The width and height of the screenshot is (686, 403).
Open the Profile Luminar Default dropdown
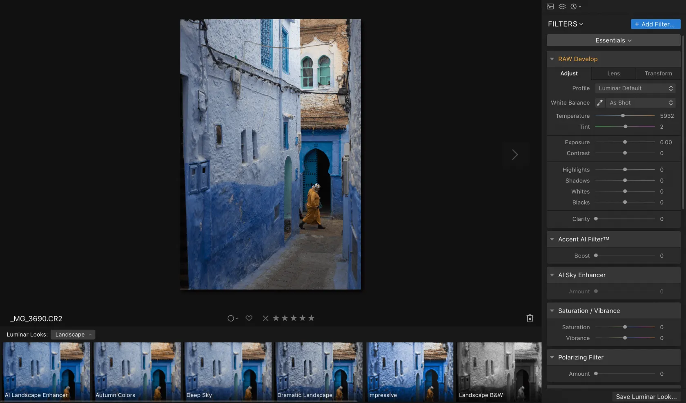pos(635,88)
